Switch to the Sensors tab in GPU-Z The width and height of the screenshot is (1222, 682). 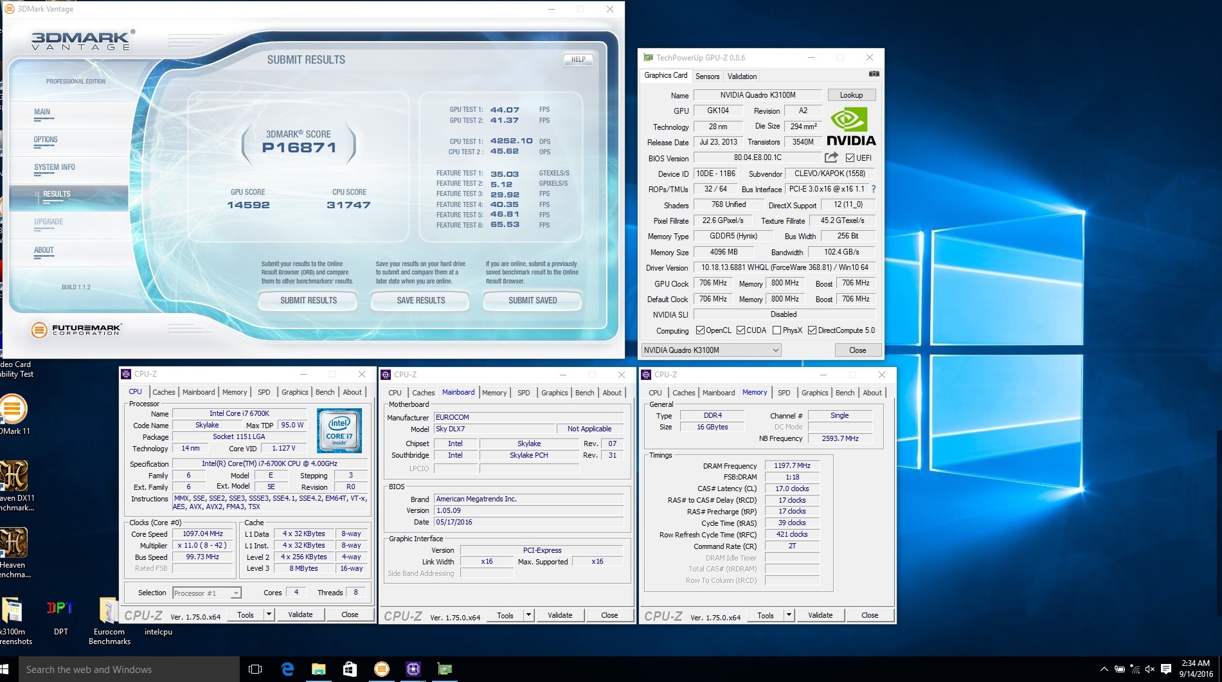click(x=707, y=76)
